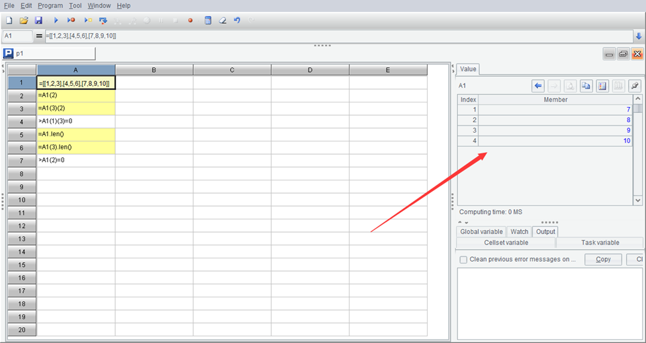Click the Copy button in Output panel
646x343 pixels.
point(603,260)
